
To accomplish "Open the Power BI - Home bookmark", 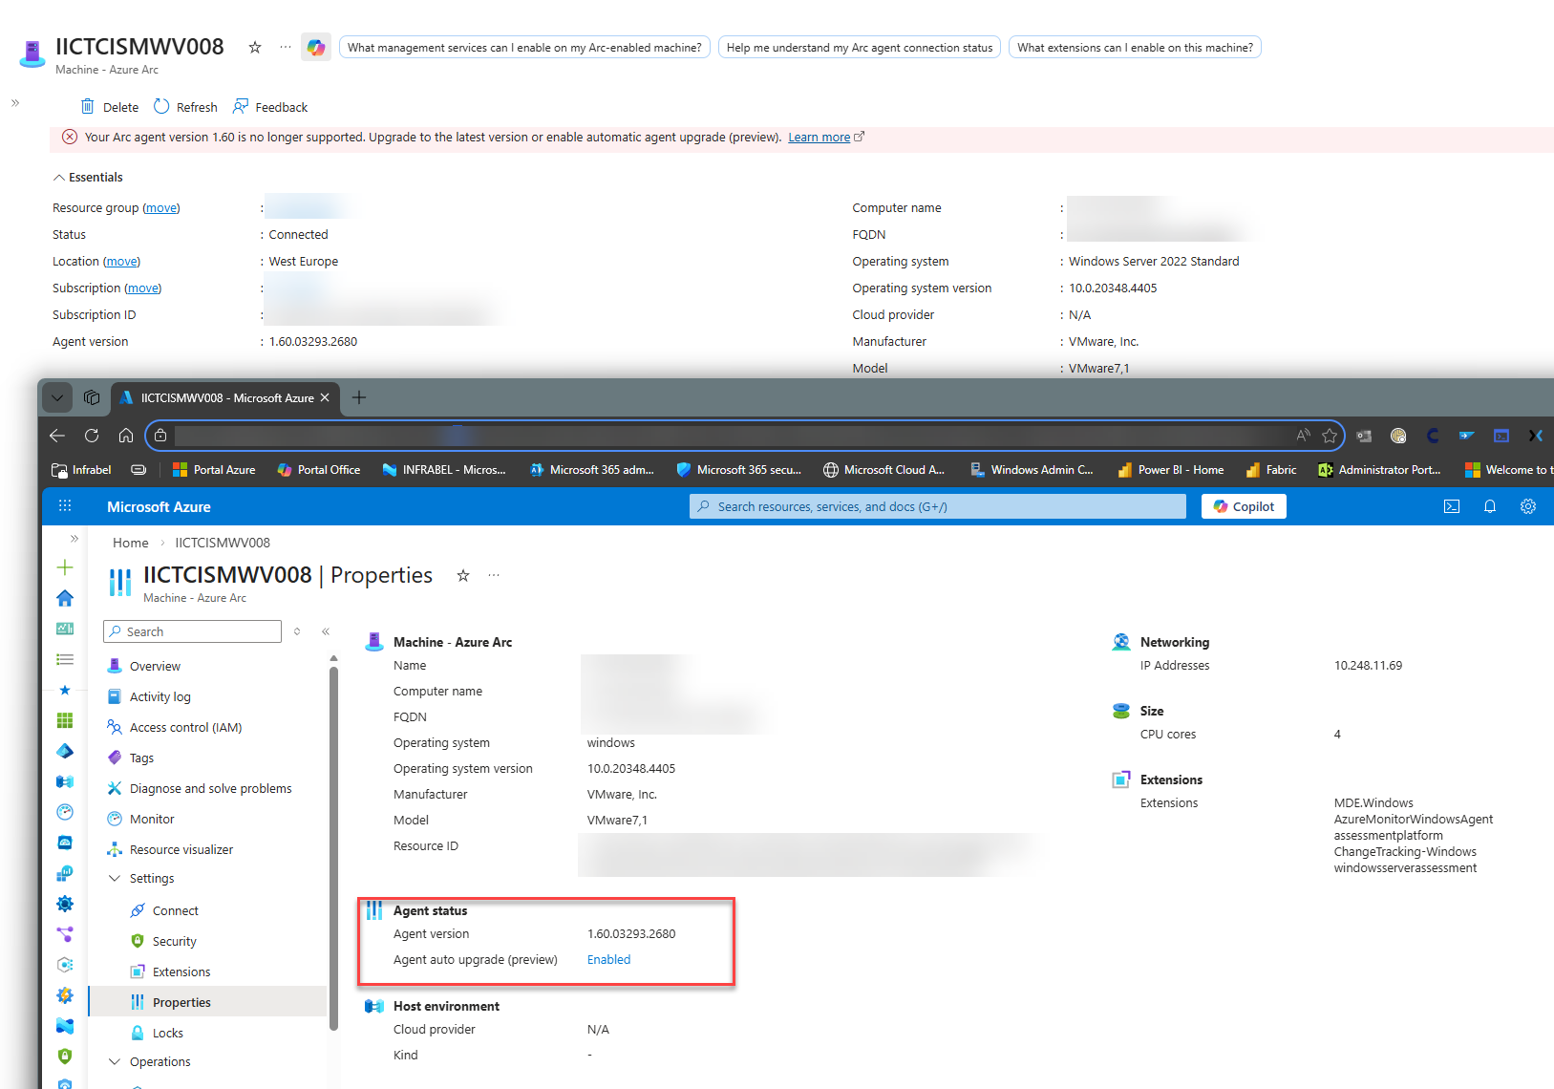I will [x=1170, y=469].
